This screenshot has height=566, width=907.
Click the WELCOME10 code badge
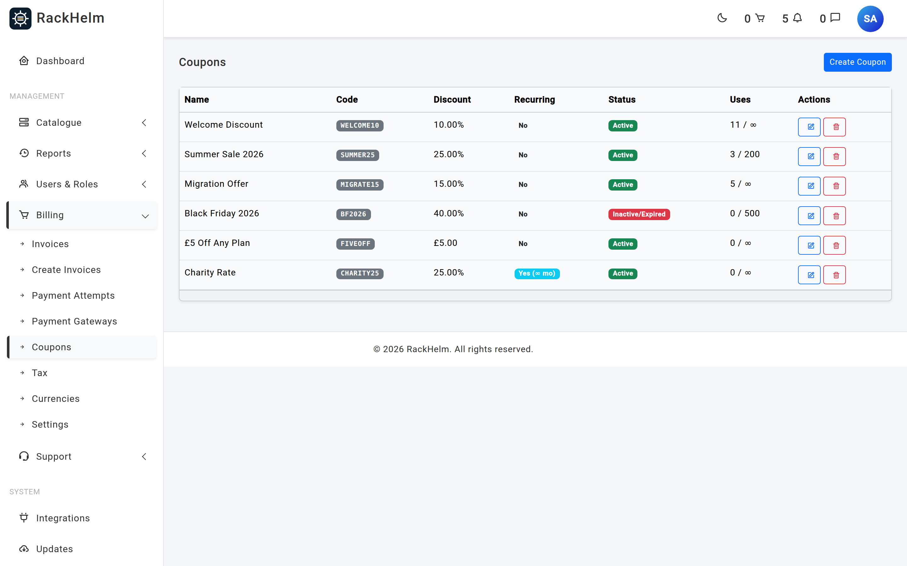pos(359,125)
